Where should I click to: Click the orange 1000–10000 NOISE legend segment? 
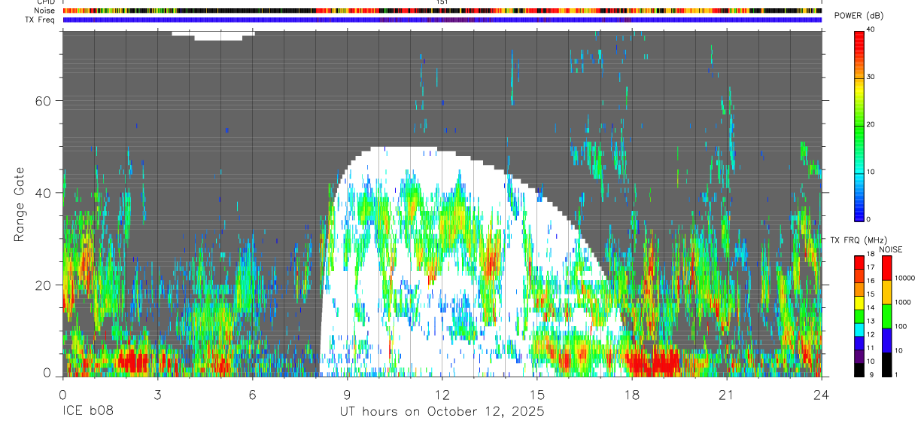886,292
